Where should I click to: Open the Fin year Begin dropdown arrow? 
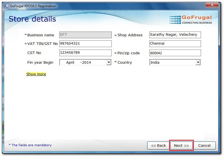(109, 62)
